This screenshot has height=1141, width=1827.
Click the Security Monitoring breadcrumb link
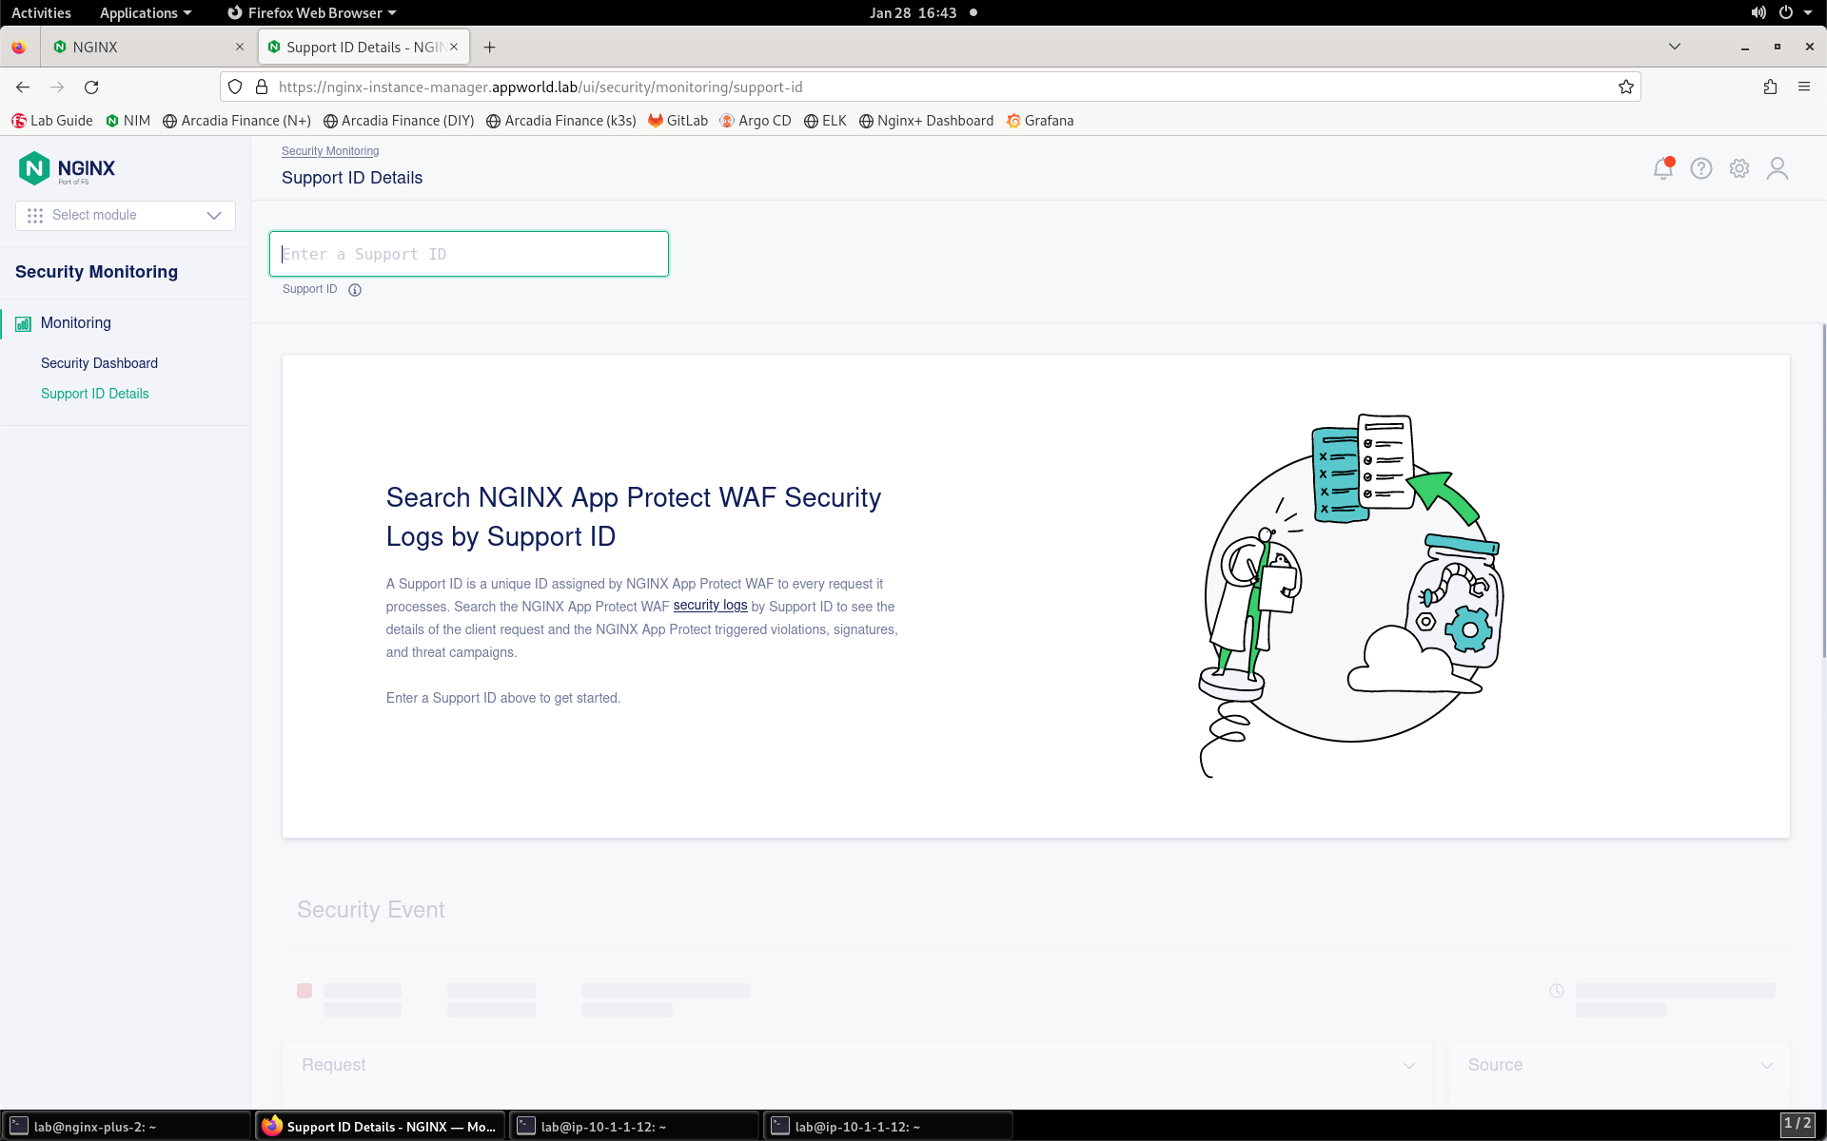(x=330, y=151)
